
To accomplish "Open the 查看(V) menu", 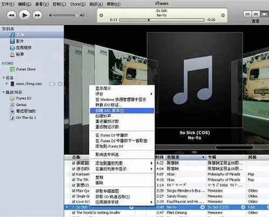I will coord(42,4).
